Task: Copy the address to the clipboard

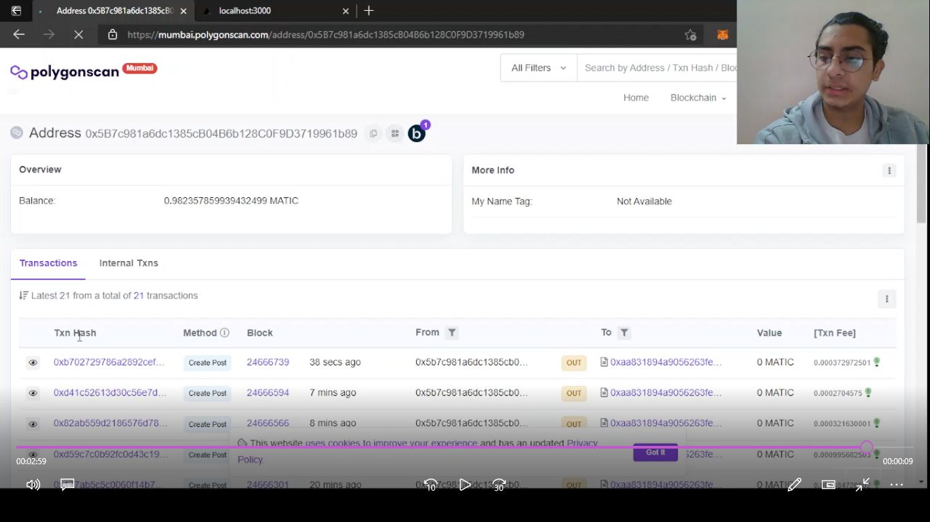Action: pyautogui.click(x=373, y=134)
